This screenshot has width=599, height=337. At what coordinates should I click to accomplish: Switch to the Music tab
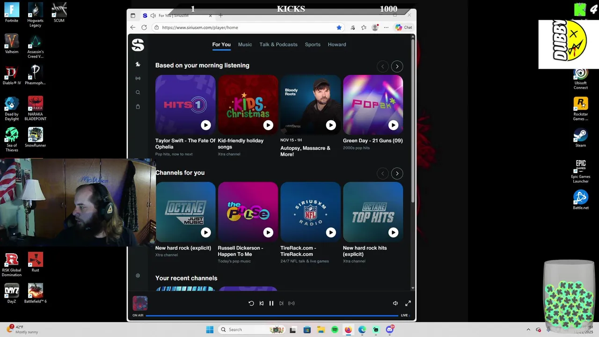pos(245,44)
